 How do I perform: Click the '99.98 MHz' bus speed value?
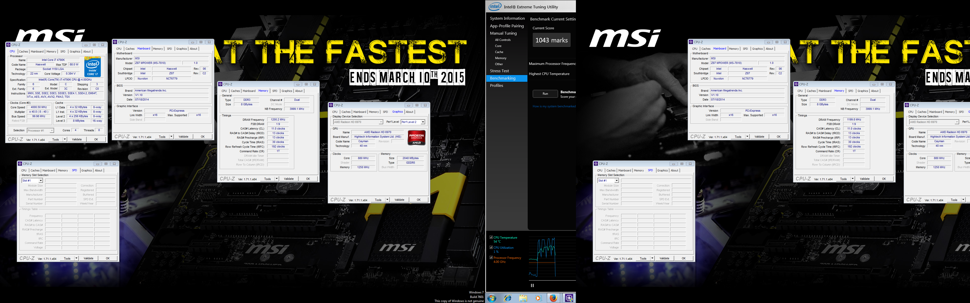(39, 116)
